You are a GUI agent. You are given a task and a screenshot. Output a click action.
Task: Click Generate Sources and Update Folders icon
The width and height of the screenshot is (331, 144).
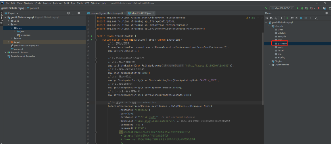[271, 18]
